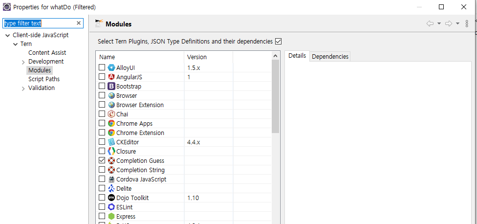Image resolution: width=477 pixels, height=224 pixels.
Task: Uncheck the Completion Guess checkbox
Action: pos(102,160)
